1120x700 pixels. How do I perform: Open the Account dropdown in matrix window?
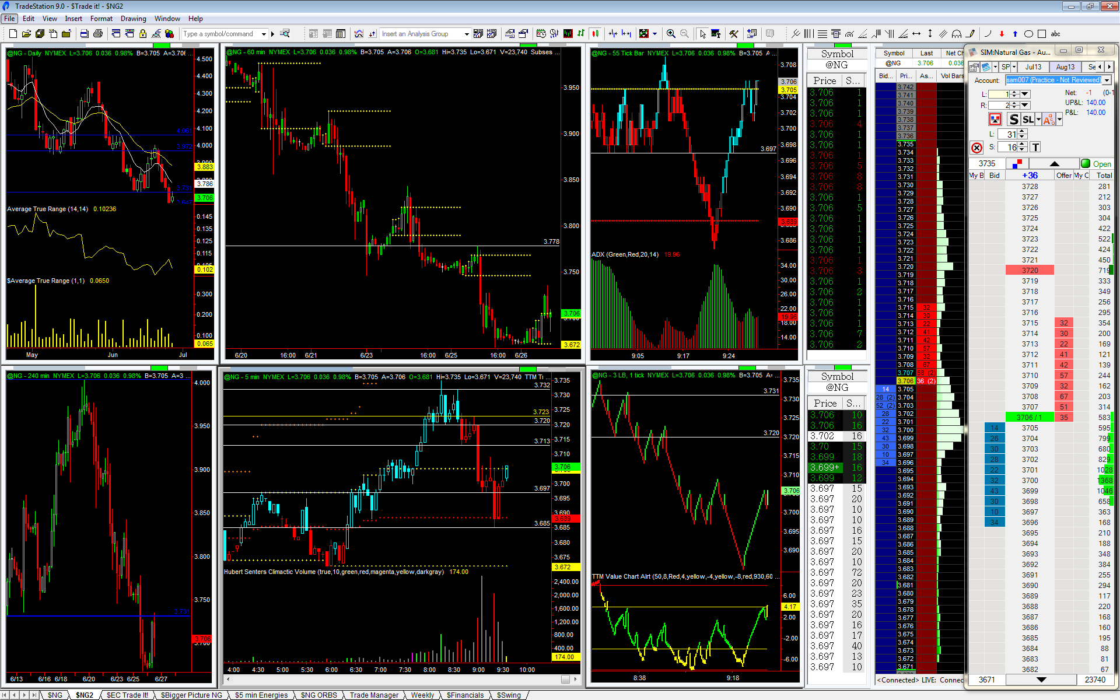pos(1107,80)
